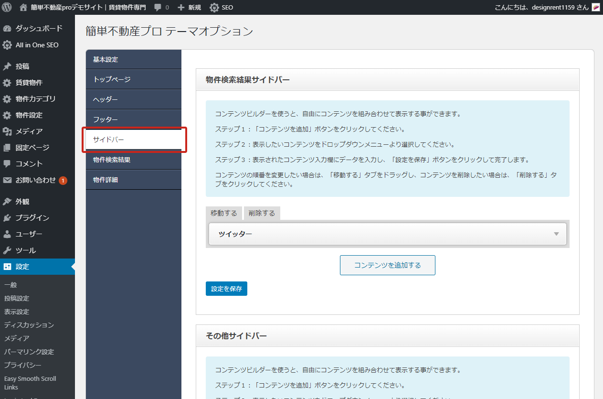Expand the 設定 menu section
603x399 pixels.
(x=22, y=267)
